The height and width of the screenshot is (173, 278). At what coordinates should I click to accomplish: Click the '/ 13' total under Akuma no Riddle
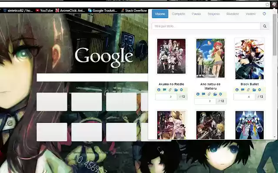(x=182, y=97)
